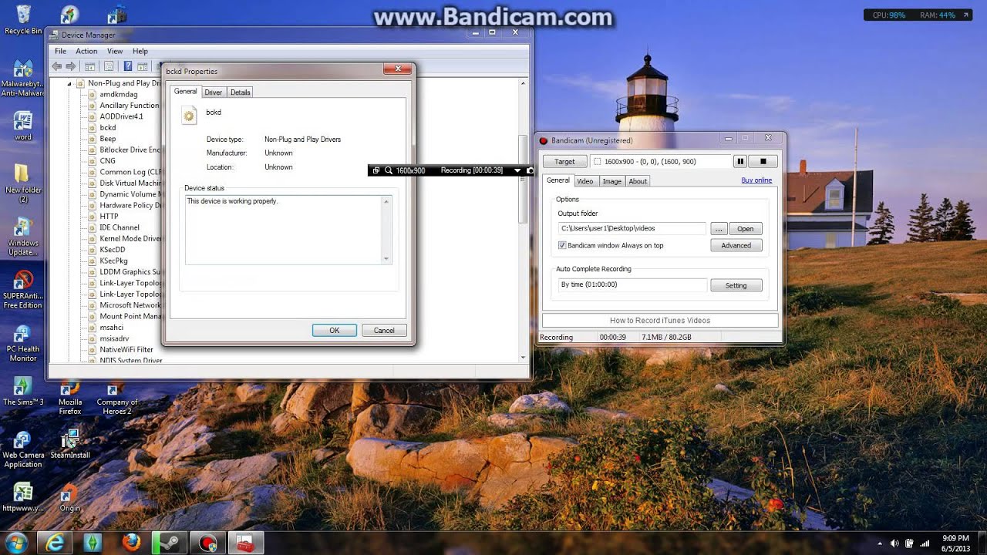Pause the Bandicam recording
Screen dimensions: 987x555
click(x=739, y=162)
